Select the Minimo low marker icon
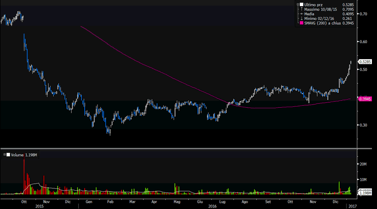377x209 pixels. click(x=301, y=18)
